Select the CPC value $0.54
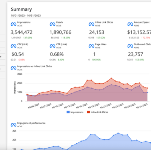The height and width of the screenshot is (151, 151). [18, 54]
